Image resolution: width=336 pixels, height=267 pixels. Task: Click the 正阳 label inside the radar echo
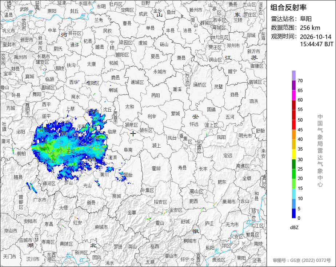(x=71, y=151)
